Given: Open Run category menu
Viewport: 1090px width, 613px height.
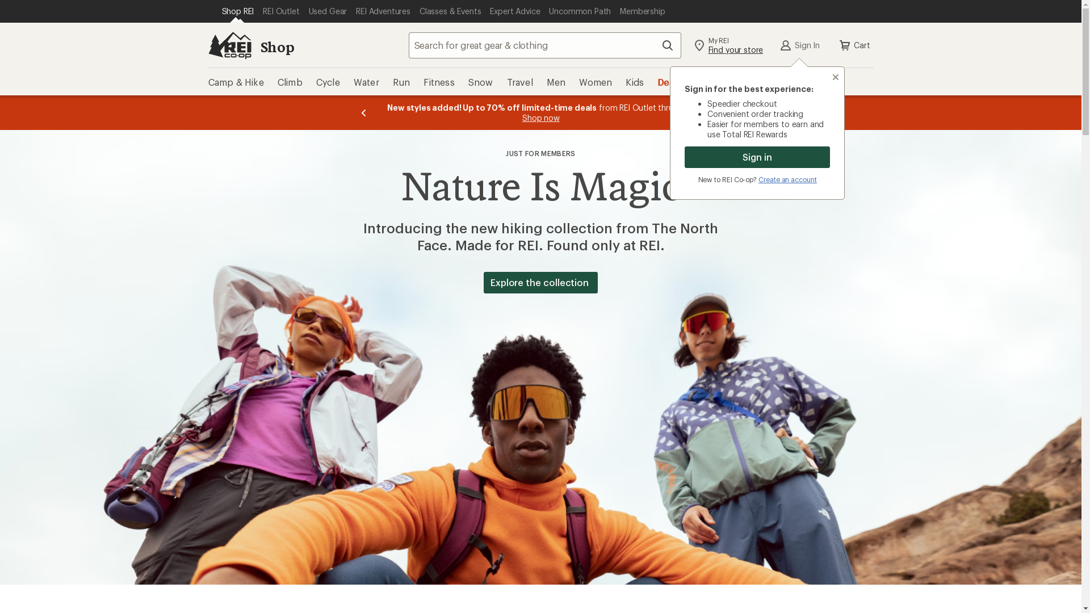Looking at the screenshot, I should tap(401, 82).
